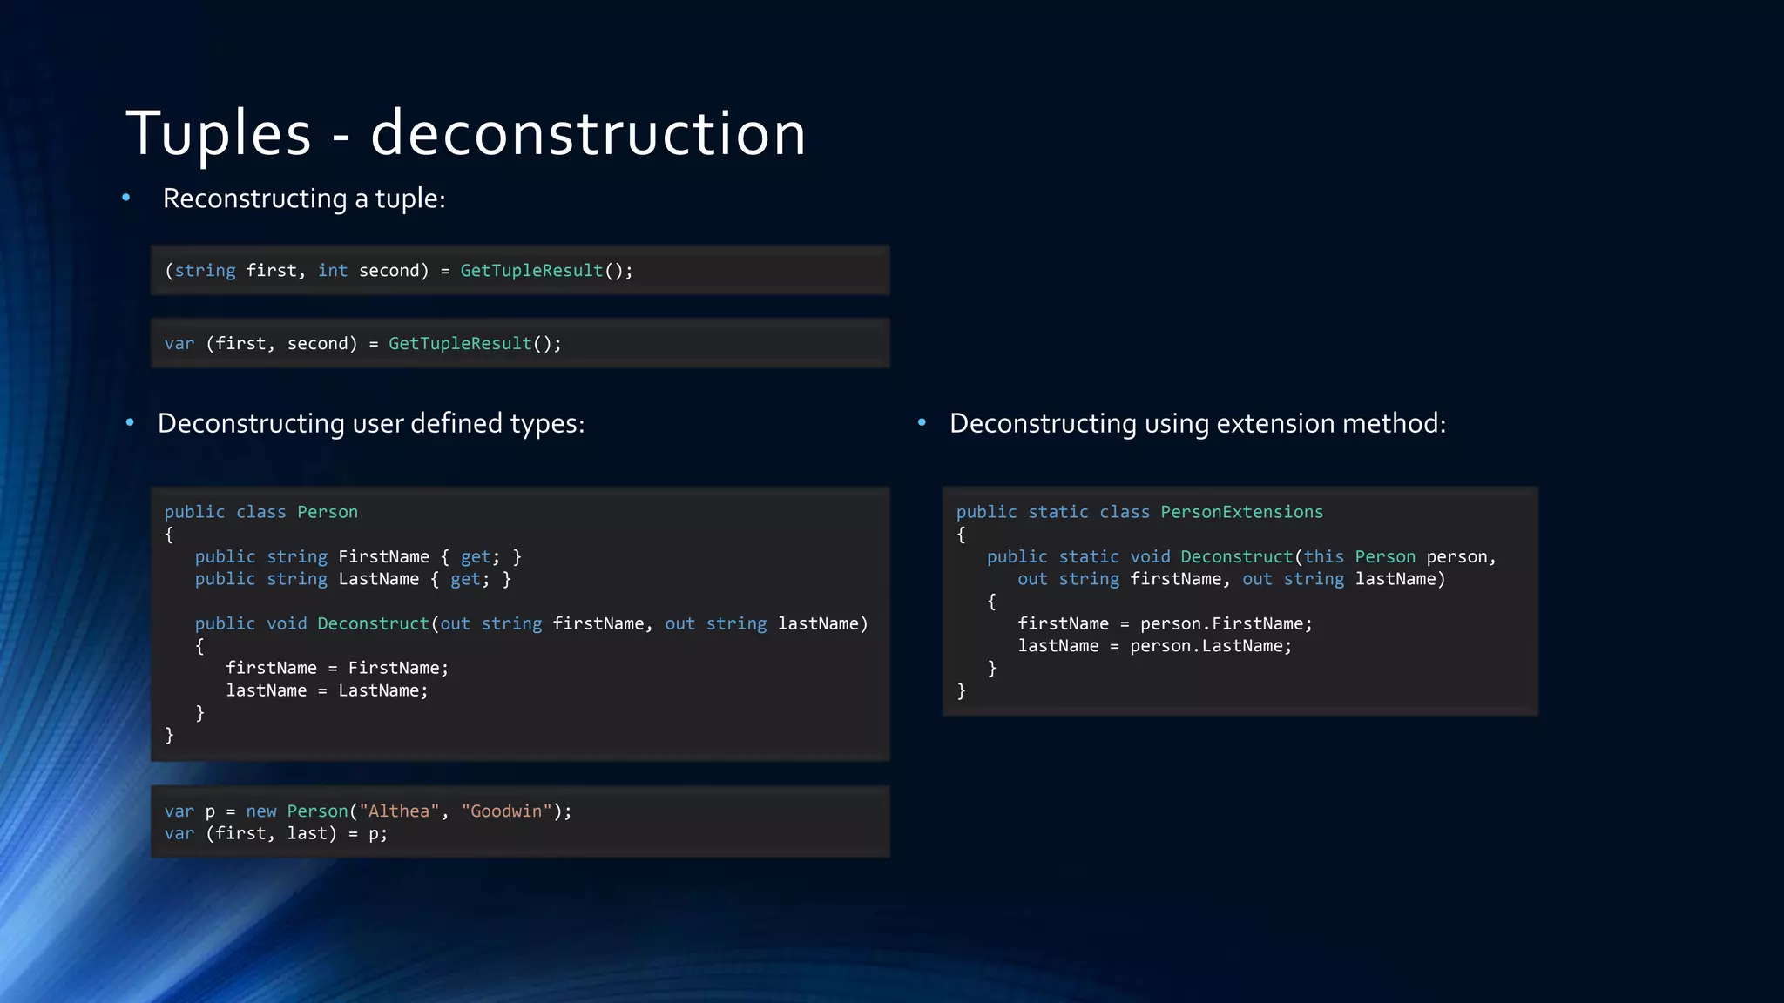This screenshot has height=1003, width=1784.
Task: Click the bullet text 'Reconstructing a tuple:'
Action: tap(304, 199)
